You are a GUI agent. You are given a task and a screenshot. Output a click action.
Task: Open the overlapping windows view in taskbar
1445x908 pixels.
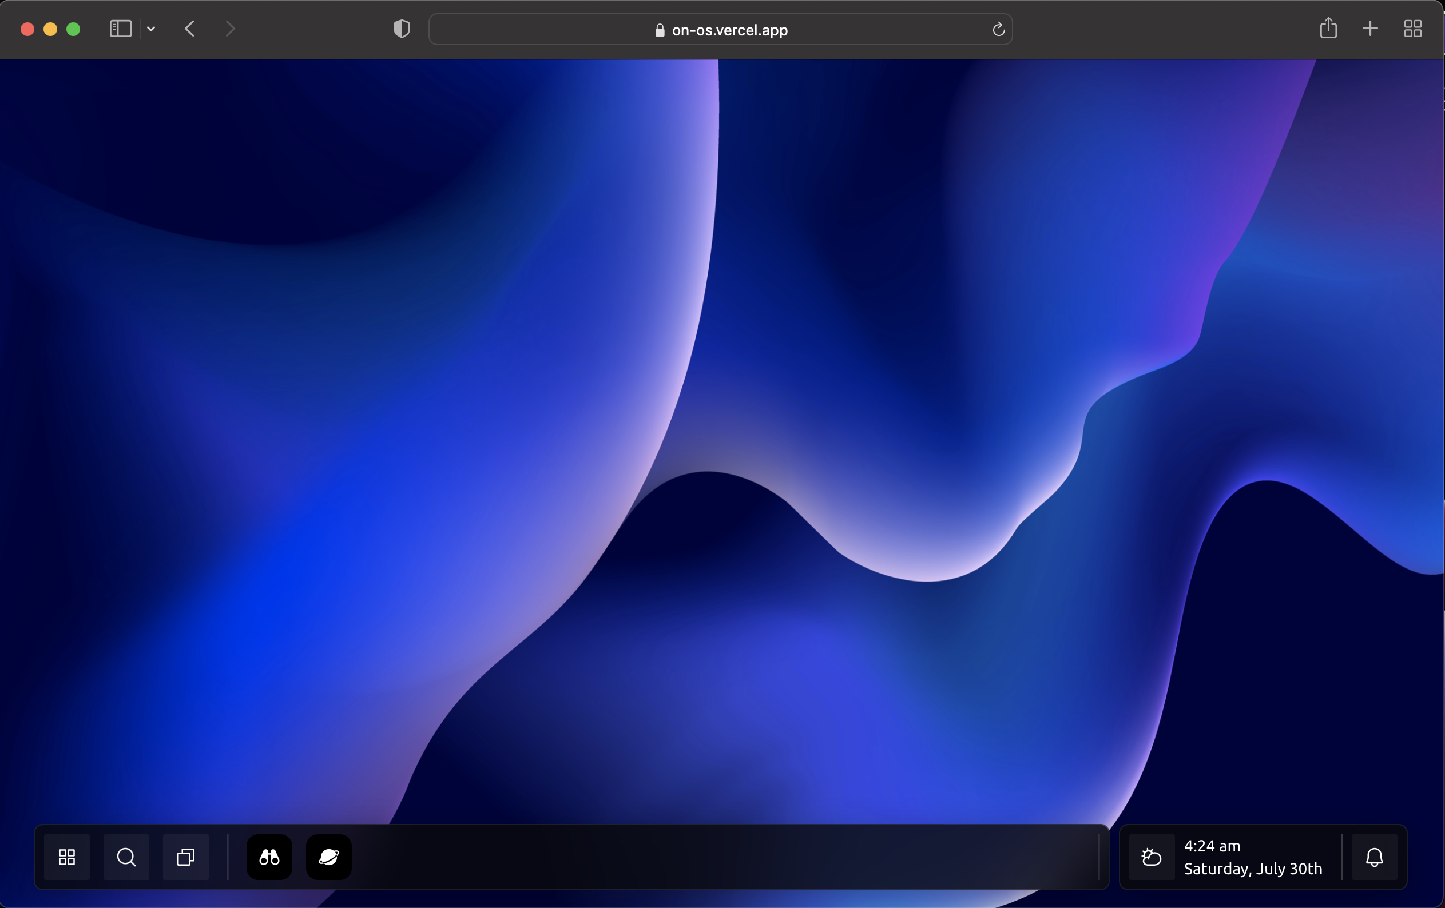point(186,857)
